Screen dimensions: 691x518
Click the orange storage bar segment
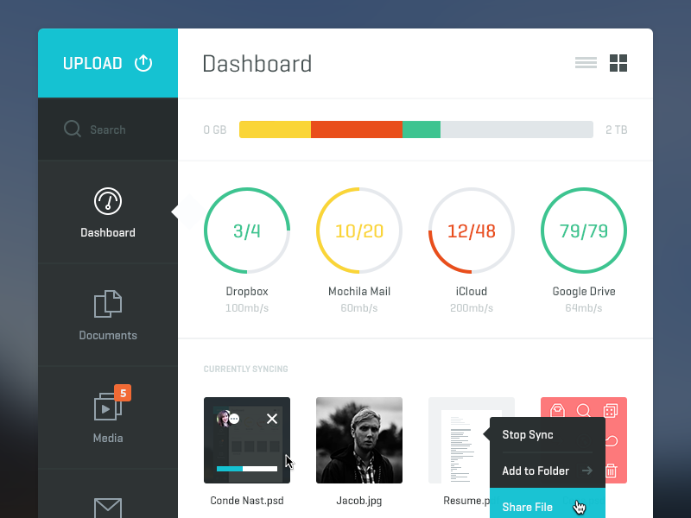click(x=357, y=129)
